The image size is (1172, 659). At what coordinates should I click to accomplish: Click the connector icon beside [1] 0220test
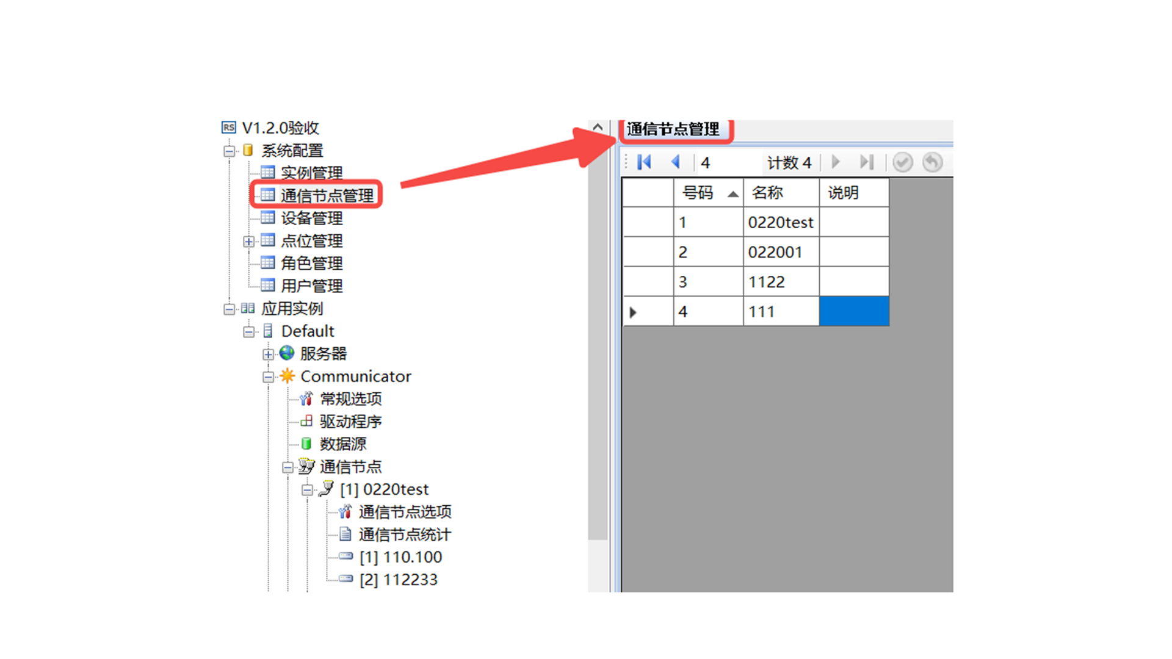[327, 489]
